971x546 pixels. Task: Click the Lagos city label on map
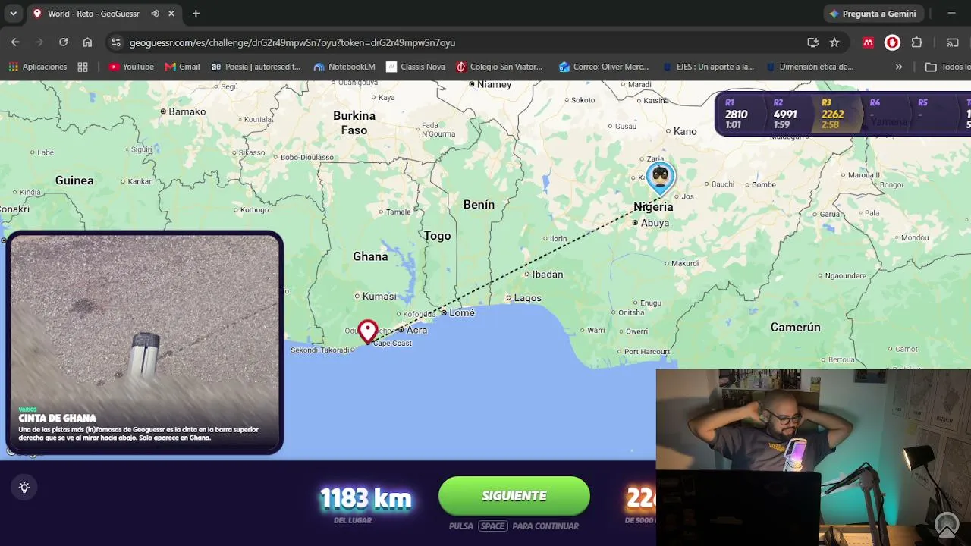(x=528, y=298)
